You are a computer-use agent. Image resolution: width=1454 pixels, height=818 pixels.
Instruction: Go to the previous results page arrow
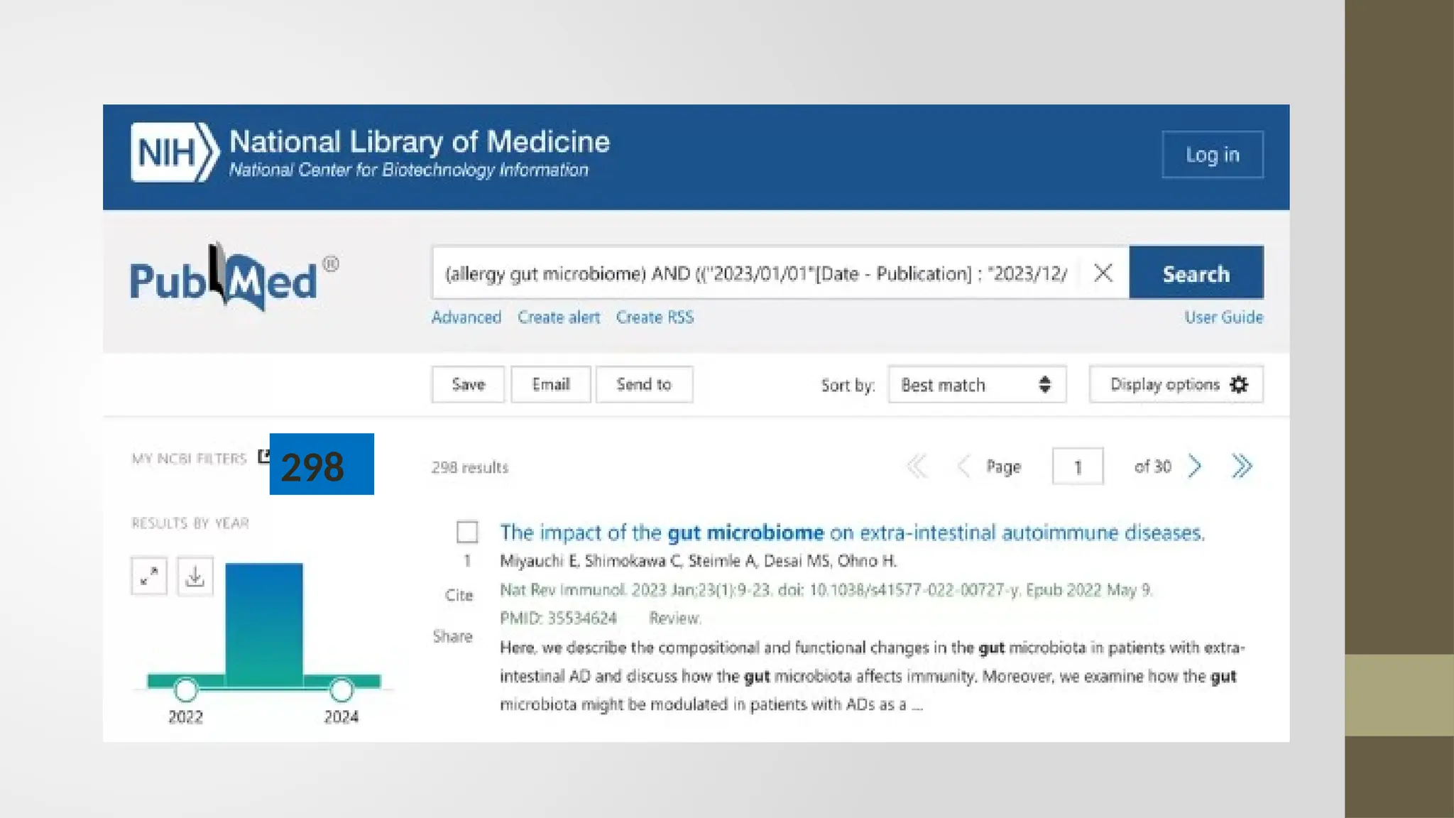[x=963, y=467]
